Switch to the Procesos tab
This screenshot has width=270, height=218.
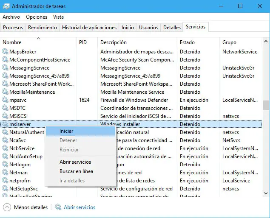click(13, 28)
